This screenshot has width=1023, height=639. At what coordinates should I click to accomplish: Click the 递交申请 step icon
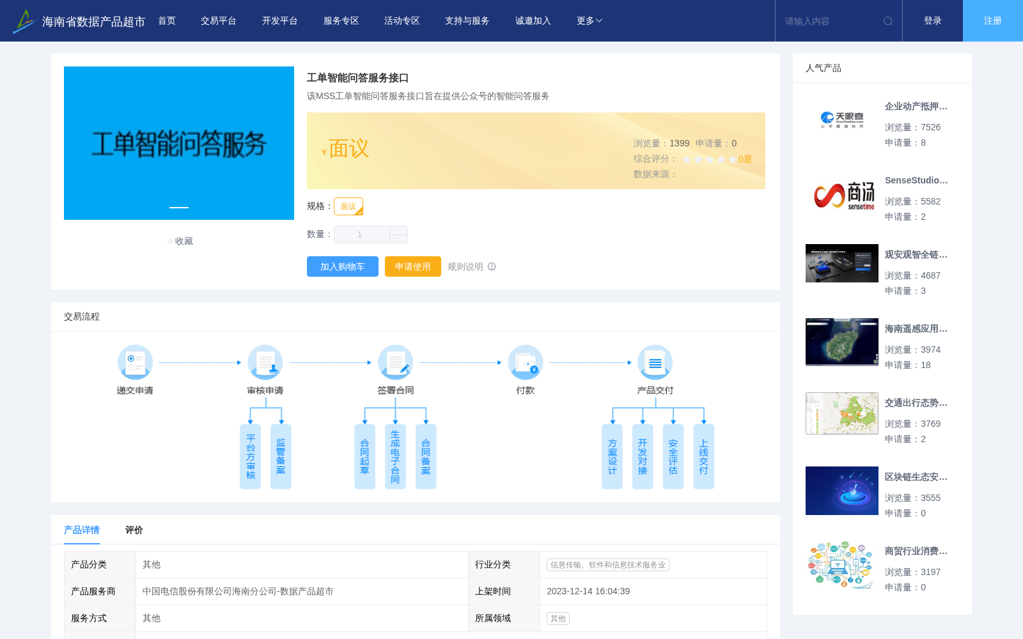(135, 362)
